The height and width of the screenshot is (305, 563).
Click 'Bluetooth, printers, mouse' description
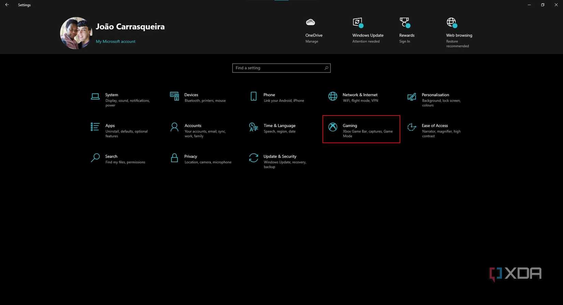[205, 101]
